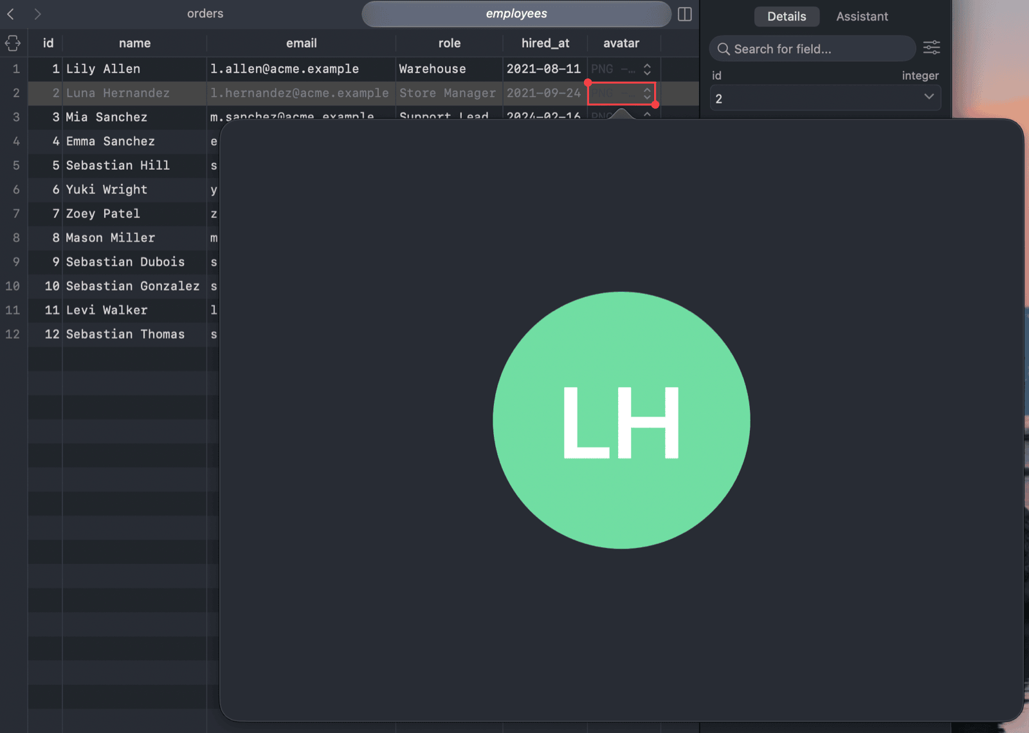The image size is (1029, 733).
Task: Click the search magnifier icon in Details panel
Action: [x=724, y=49]
